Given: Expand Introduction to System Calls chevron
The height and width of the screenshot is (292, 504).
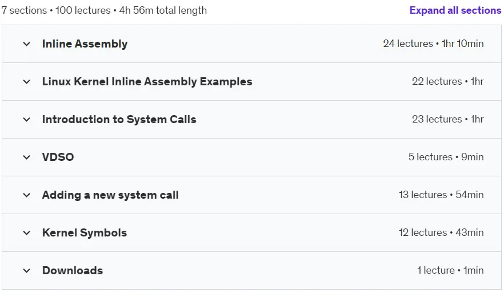Looking at the screenshot, I should [x=27, y=120].
